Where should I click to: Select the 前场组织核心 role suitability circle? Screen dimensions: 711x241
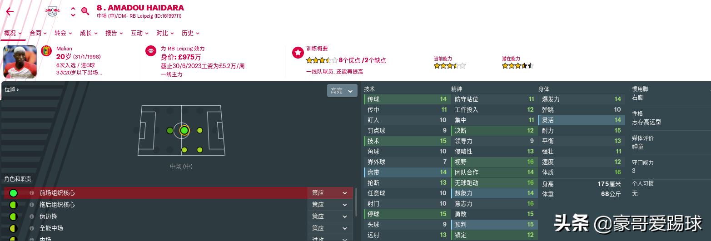(13, 193)
